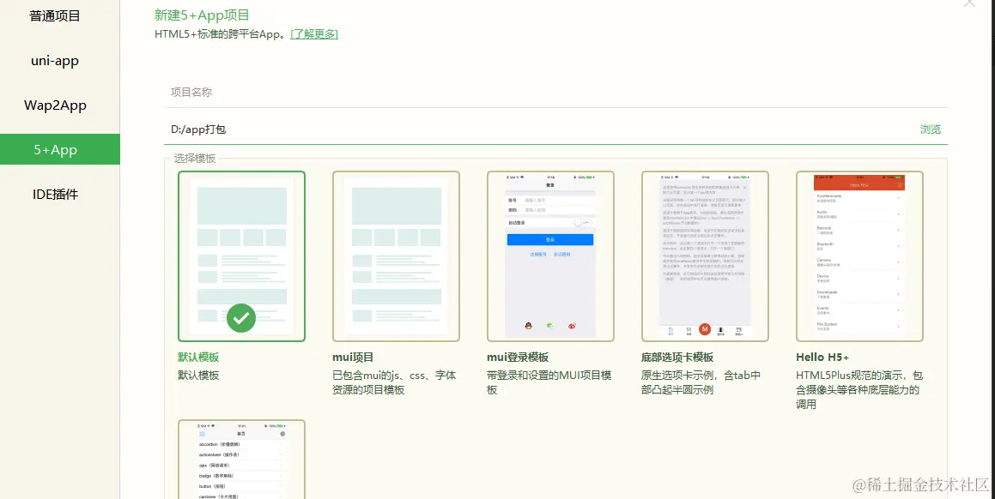Open the IDE插件 sidebar section
Screen dimensions: 995x499
53,194
